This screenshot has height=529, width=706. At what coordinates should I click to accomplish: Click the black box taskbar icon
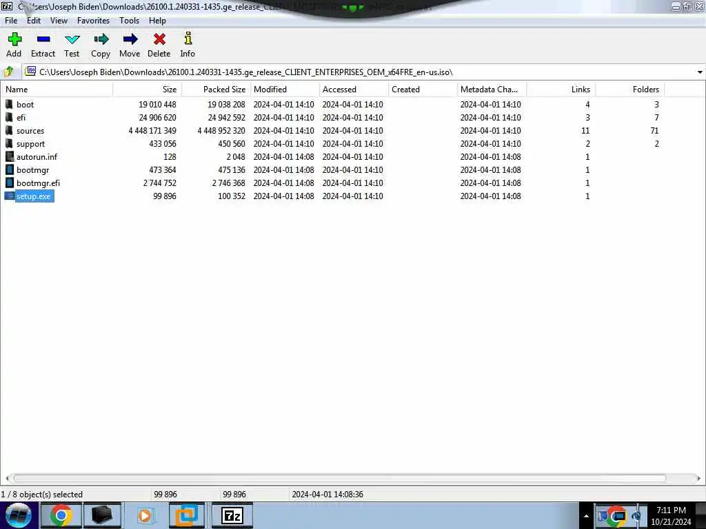pyautogui.click(x=102, y=515)
